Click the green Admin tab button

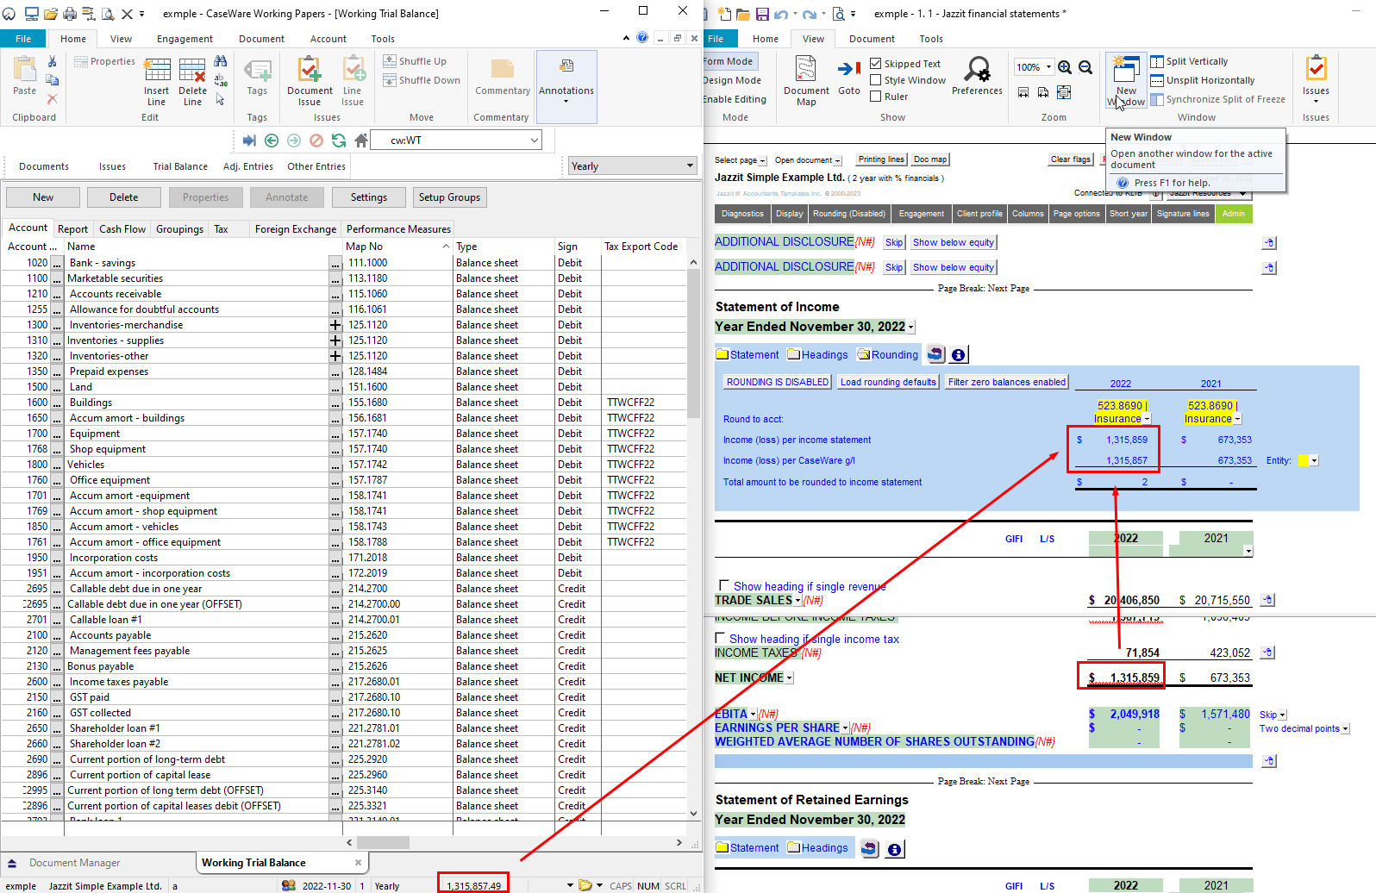pos(1233,214)
